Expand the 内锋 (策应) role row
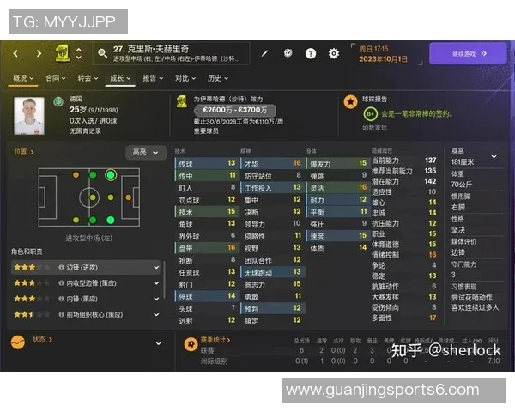 tap(156, 299)
